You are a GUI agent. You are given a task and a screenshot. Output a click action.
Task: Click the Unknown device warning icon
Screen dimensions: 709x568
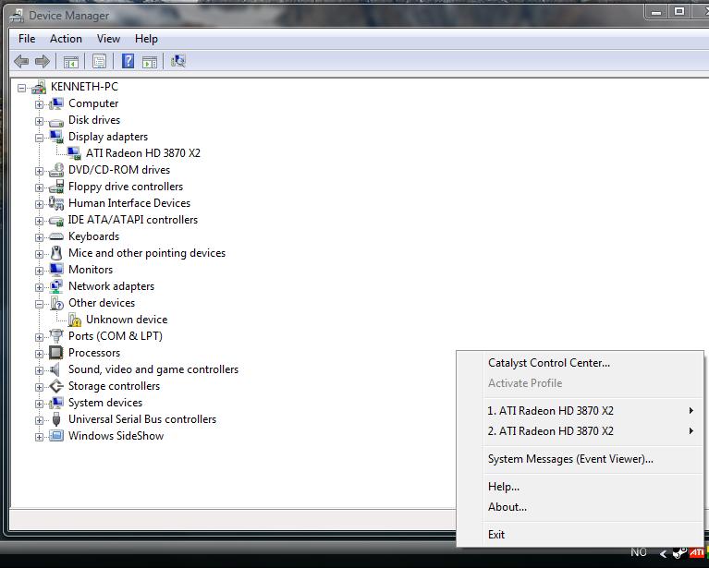[75, 320]
